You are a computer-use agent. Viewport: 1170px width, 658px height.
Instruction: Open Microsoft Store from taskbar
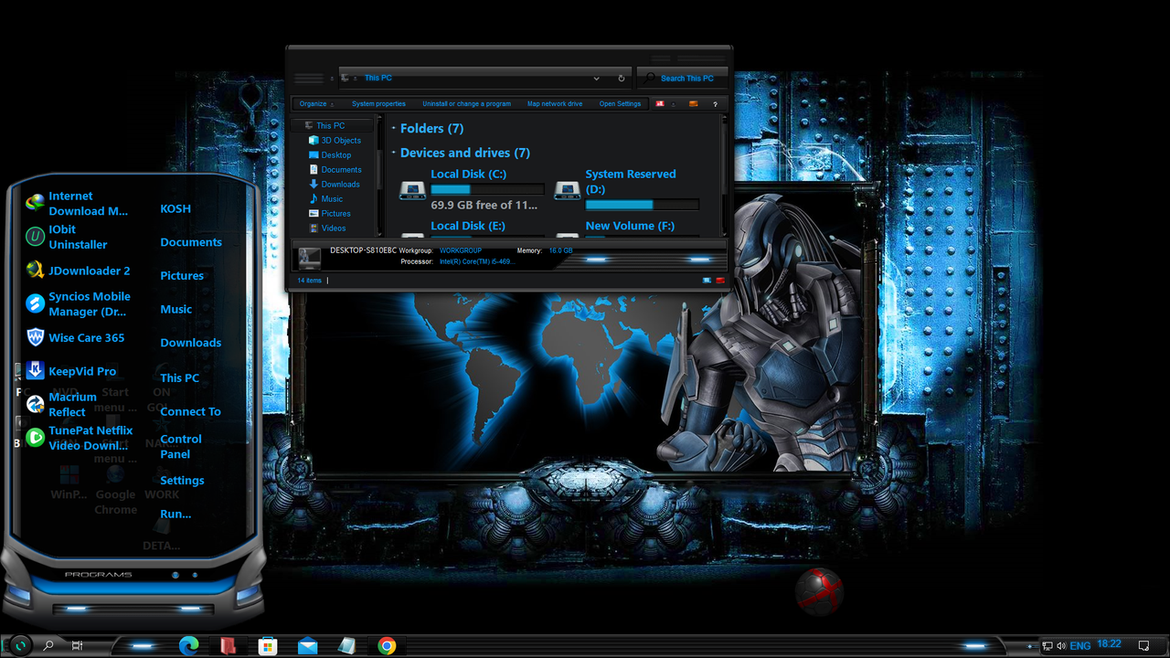click(268, 645)
